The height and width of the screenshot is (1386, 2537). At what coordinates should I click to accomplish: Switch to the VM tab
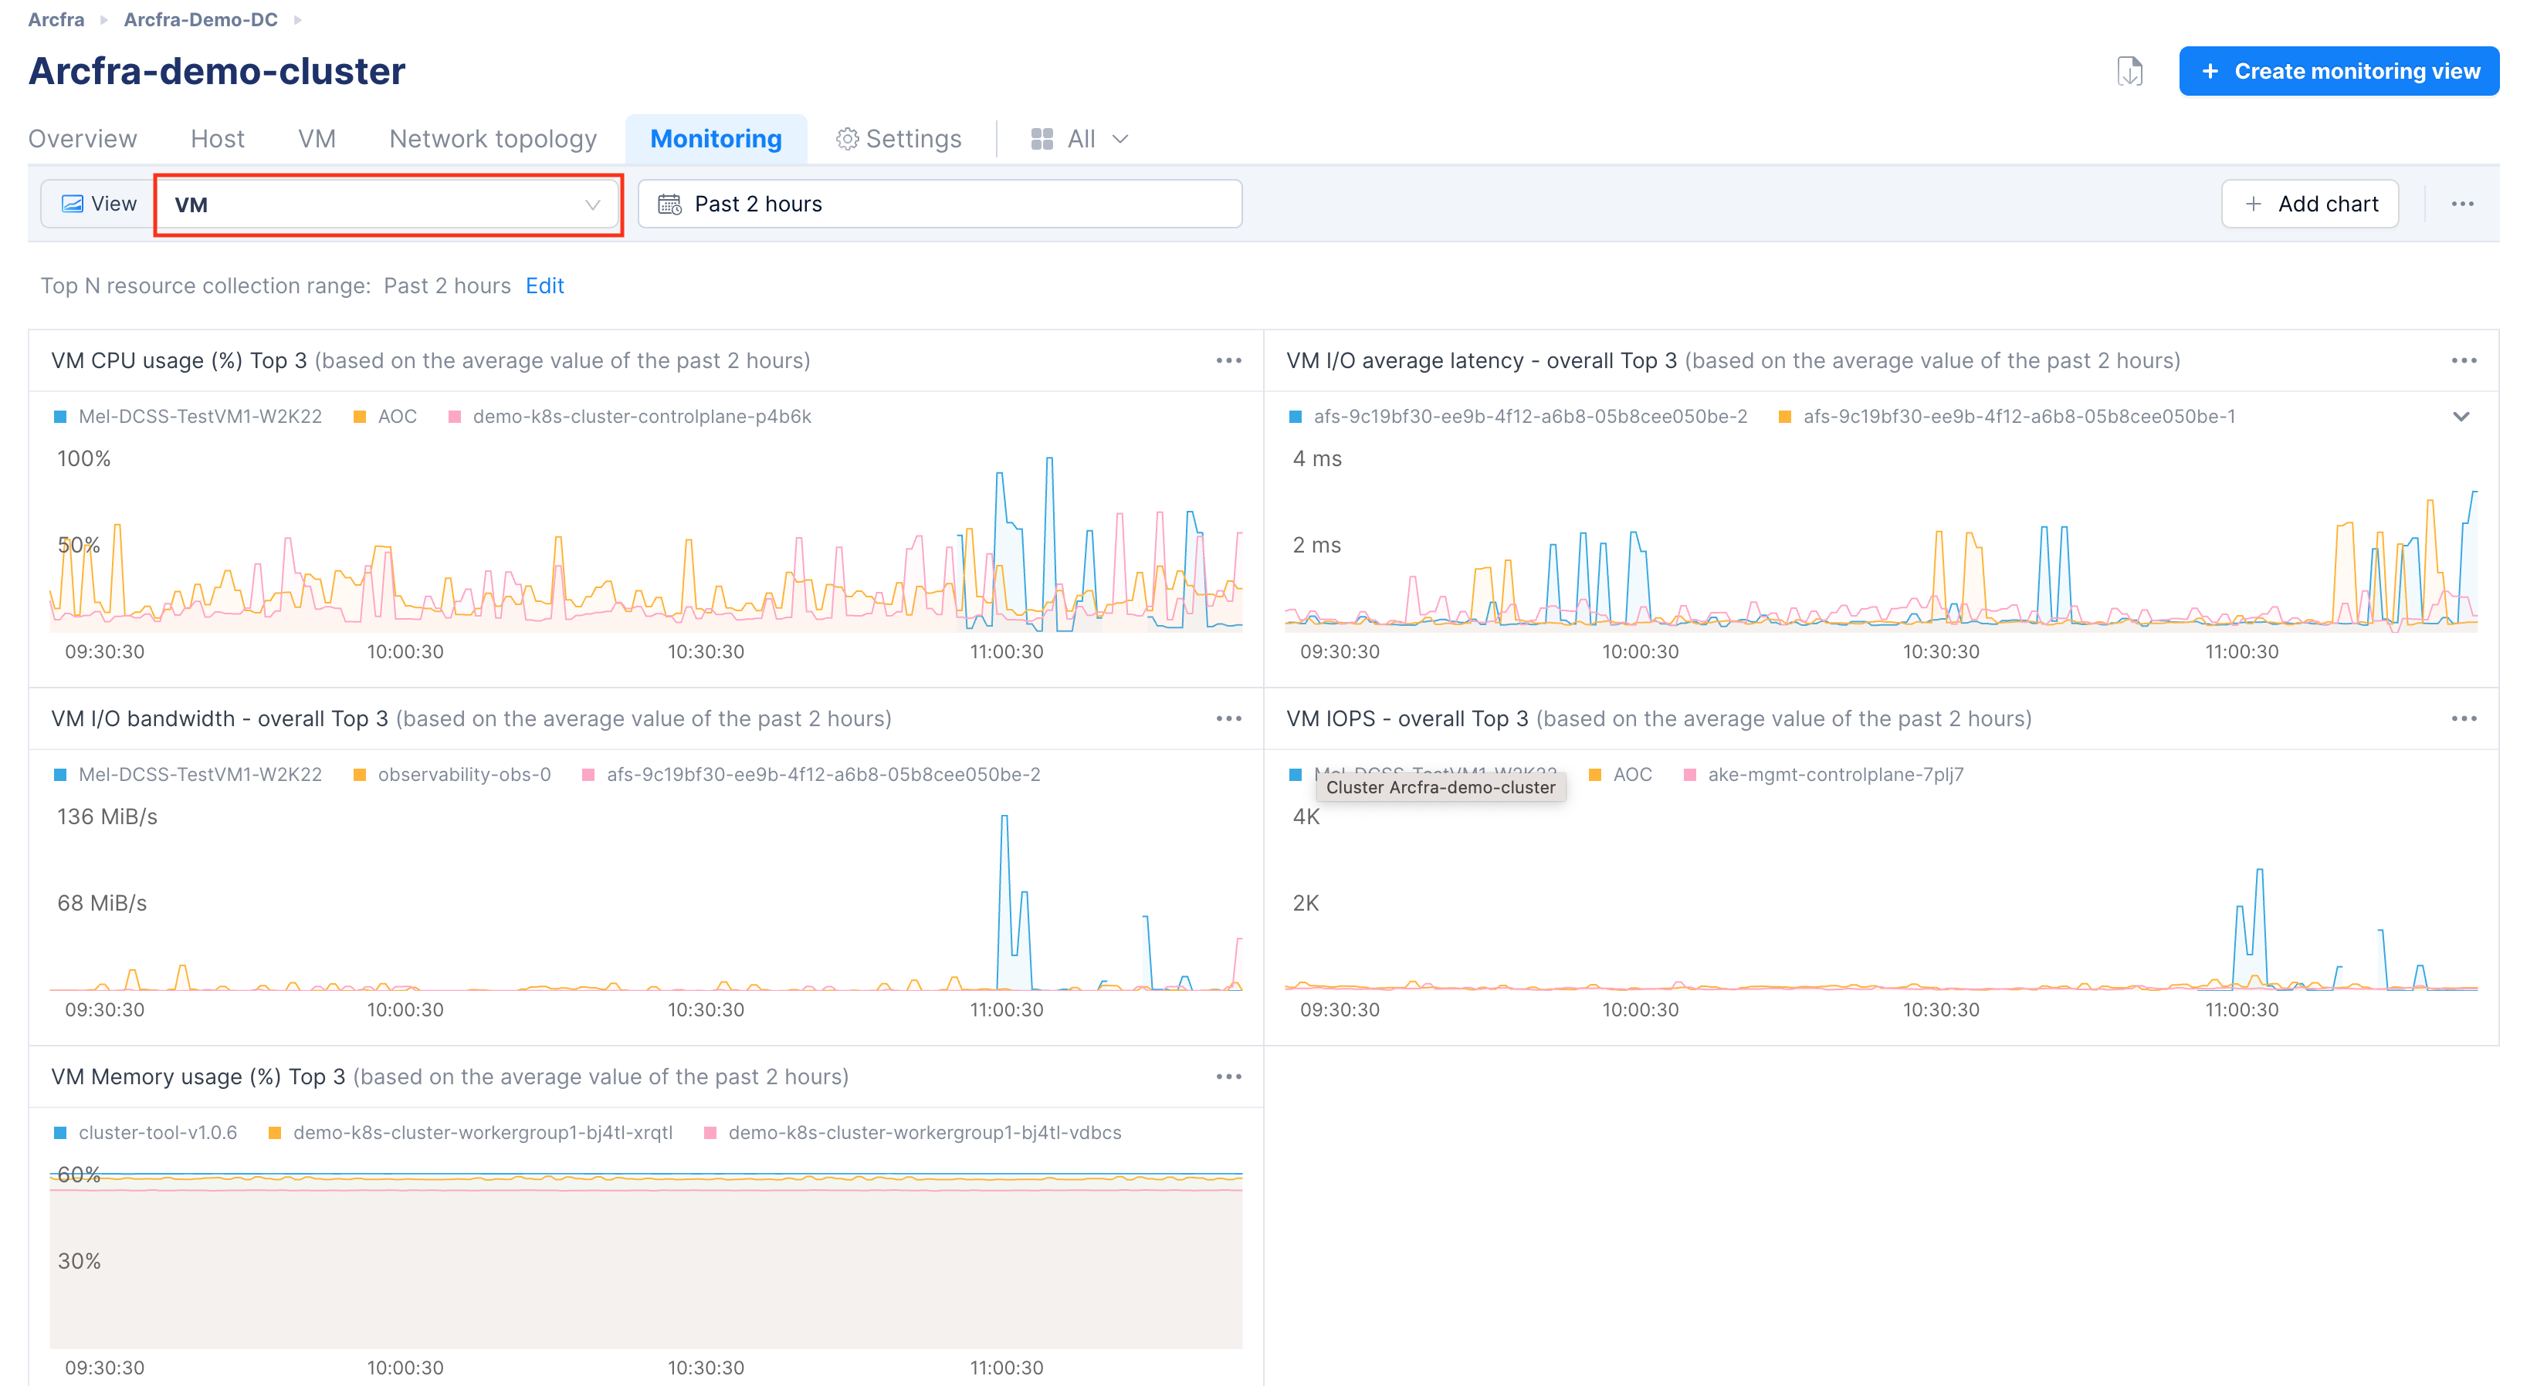click(x=316, y=139)
